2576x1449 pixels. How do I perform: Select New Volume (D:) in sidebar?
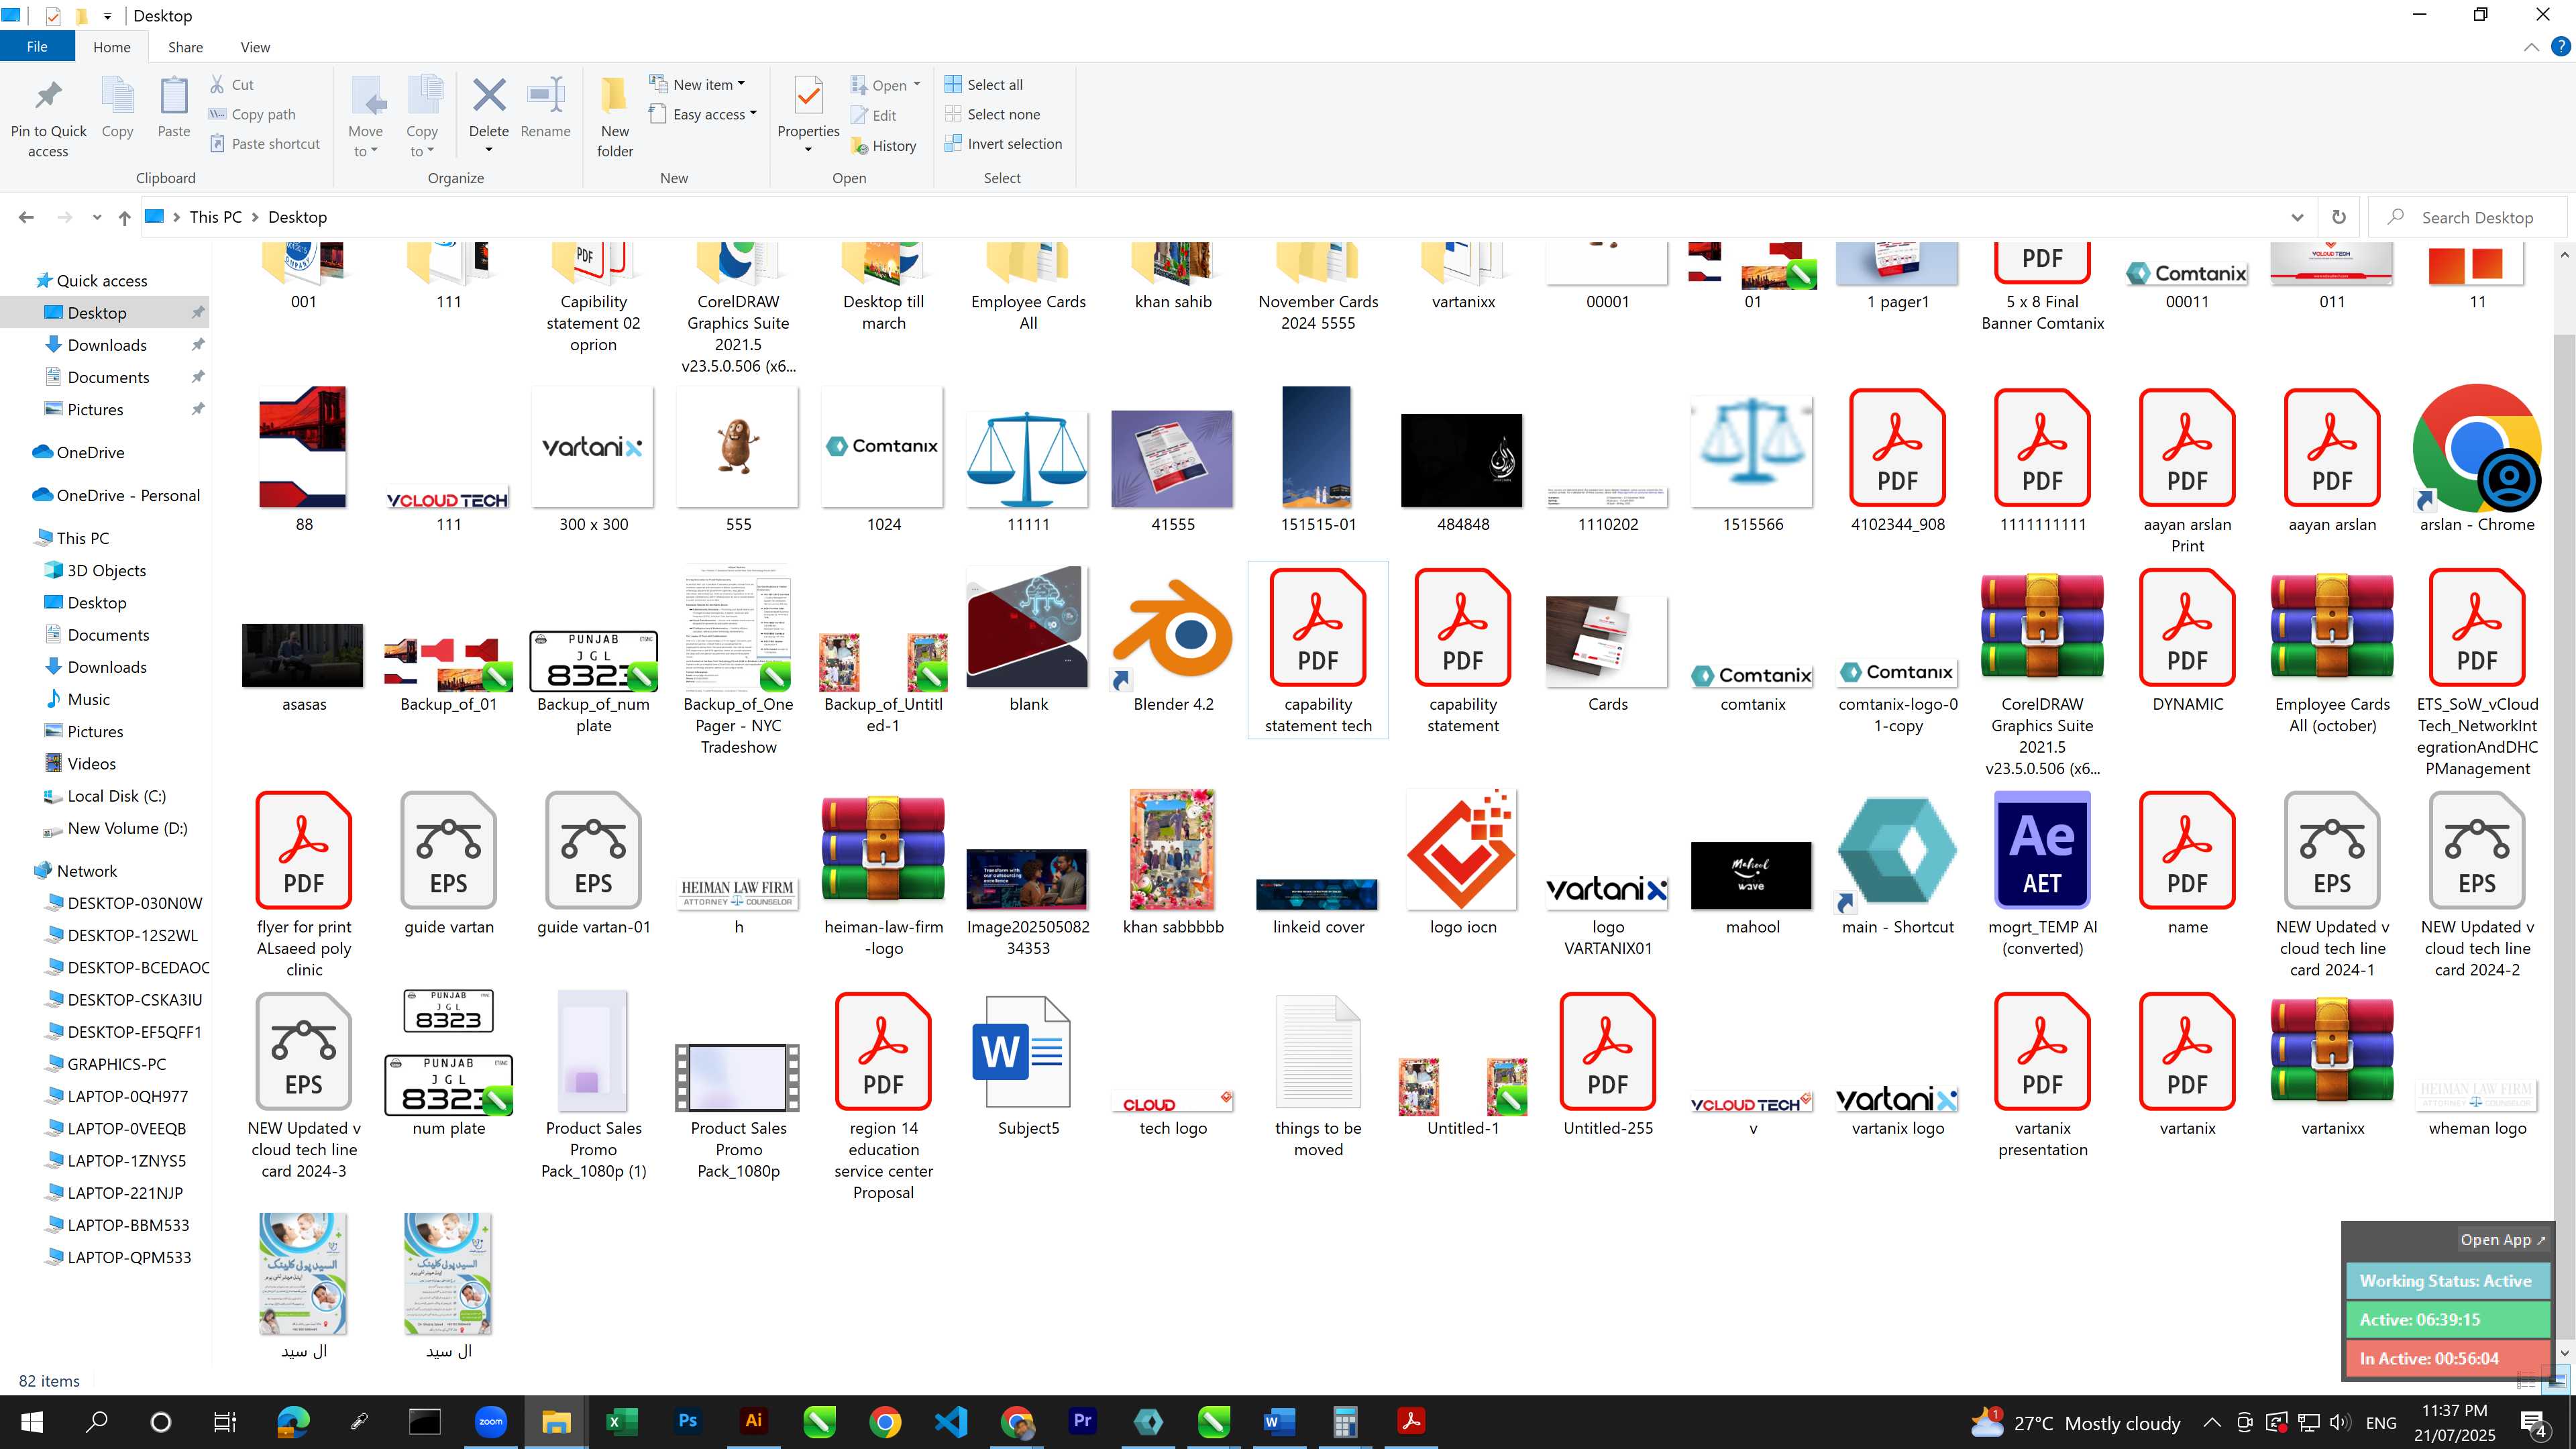coord(127,828)
